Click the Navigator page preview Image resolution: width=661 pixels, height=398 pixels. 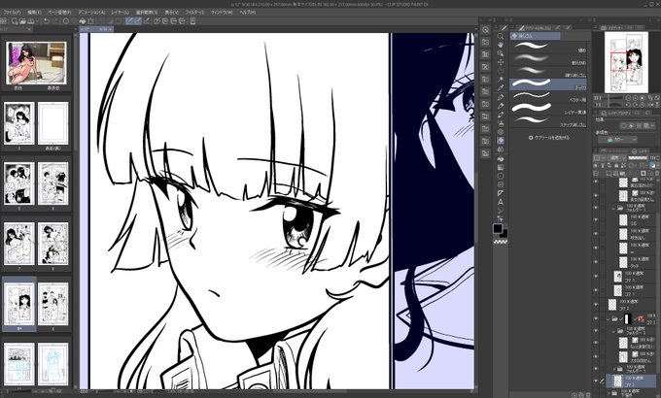[x=626, y=62]
